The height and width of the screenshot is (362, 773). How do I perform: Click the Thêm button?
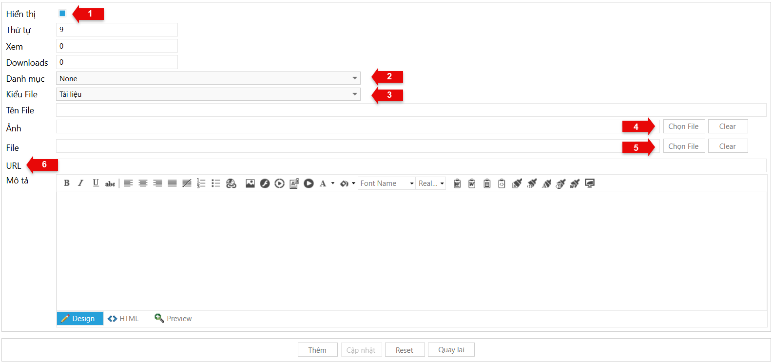[x=317, y=350]
